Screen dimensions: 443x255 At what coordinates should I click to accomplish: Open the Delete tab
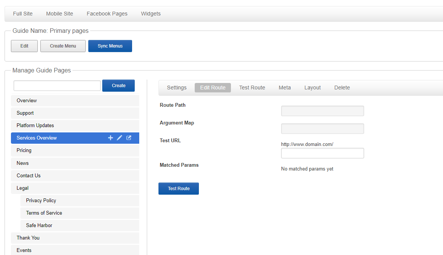coord(342,88)
